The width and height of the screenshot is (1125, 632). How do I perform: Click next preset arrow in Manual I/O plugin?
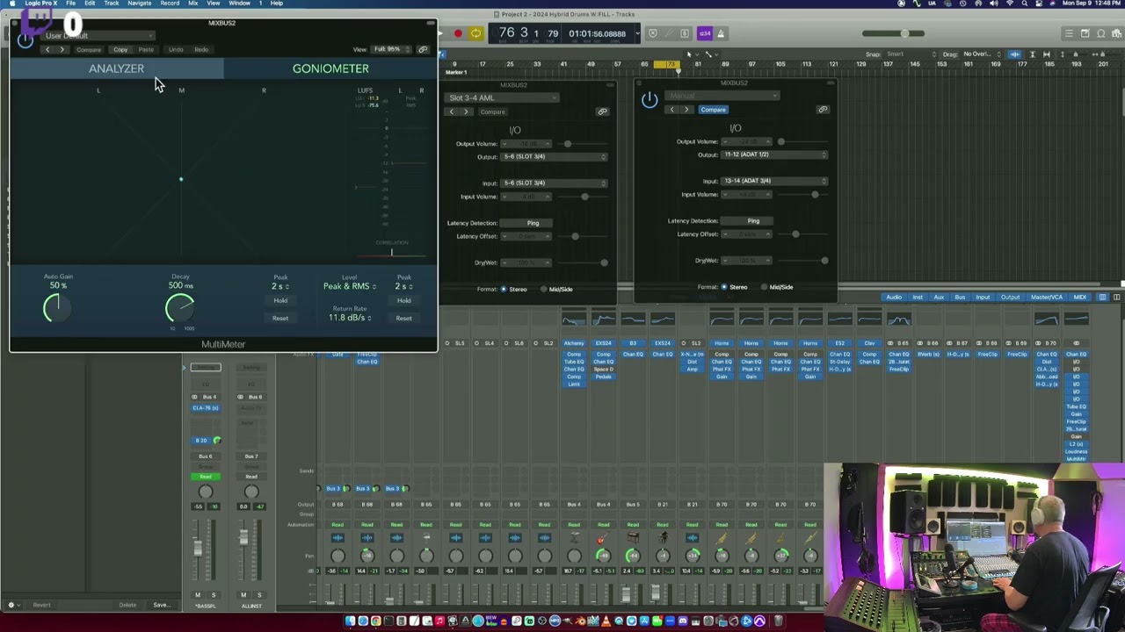[686, 110]
